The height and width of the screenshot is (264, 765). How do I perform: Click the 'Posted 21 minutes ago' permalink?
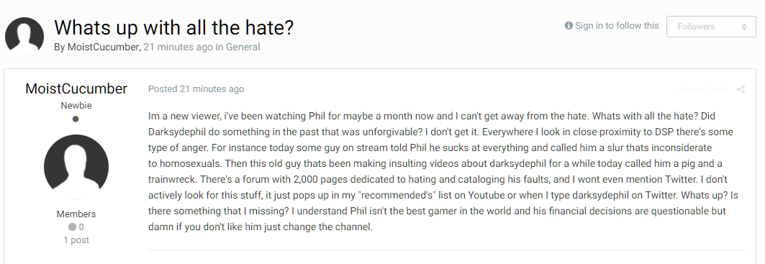[x=196, y=88]
